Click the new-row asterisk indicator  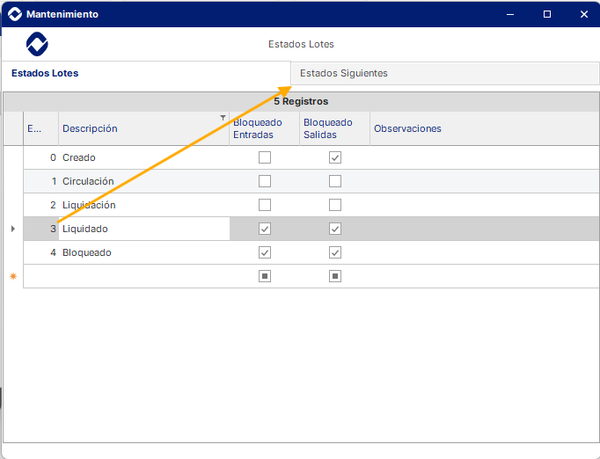tap(13, 276)
